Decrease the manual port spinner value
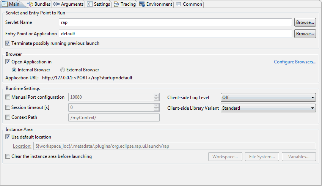 [156, 99]
